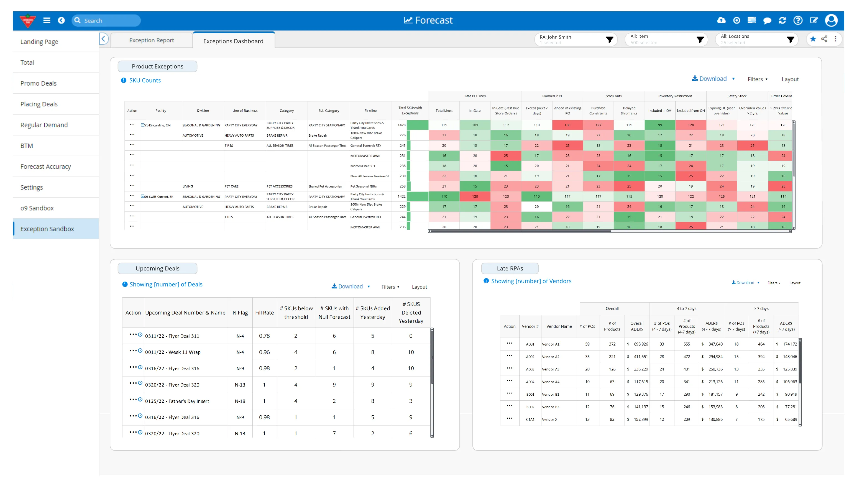Open action dots for Vendor B1 row
The height and width of the screenshot is (491, 862).
pos(509,393)
